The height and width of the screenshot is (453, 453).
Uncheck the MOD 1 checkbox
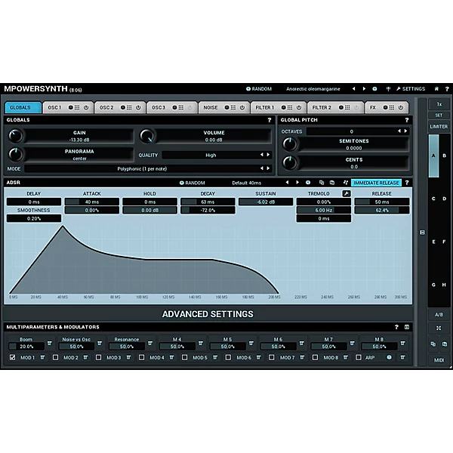point(12,357)
